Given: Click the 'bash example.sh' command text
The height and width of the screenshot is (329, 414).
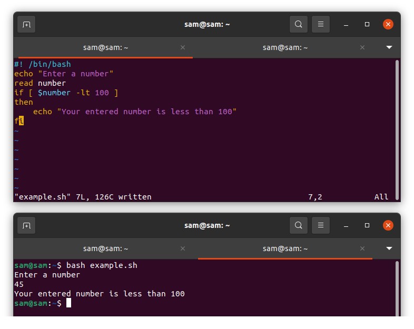Looking at the screenshot, I should click(x=102, y=265).
